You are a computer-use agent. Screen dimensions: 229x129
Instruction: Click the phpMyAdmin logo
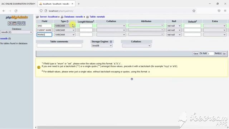pos(17,18)
